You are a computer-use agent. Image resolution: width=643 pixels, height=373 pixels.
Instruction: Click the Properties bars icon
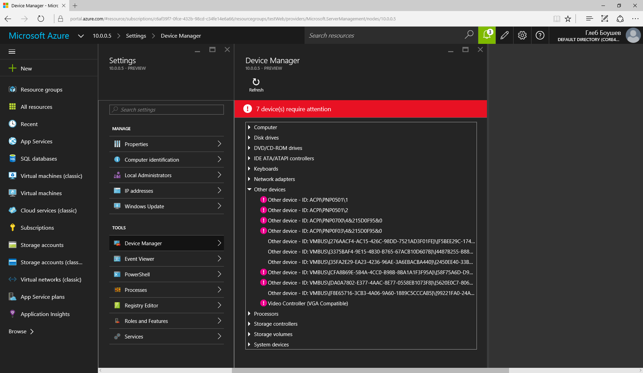117,144
